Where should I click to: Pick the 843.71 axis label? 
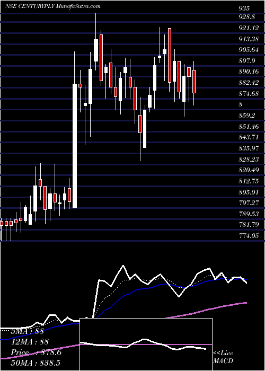[249, 137]
